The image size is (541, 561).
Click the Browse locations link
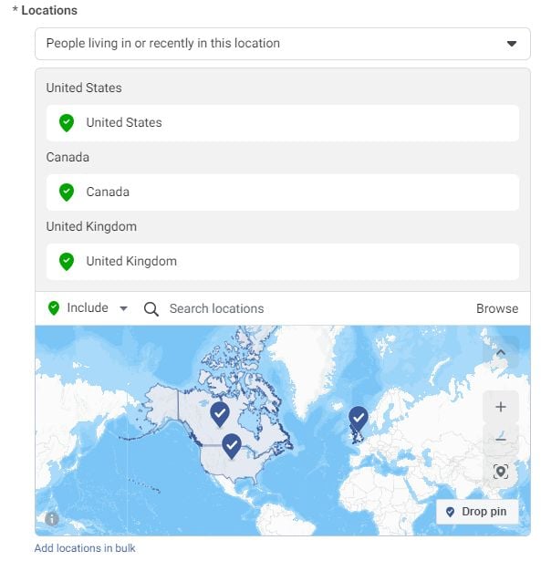click(497, 308)
